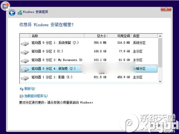Screen dimensions: 179x134
Task: Open the 加载驱动程序(L) link
Action: click(36, 96)
